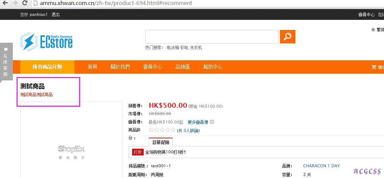This screenshot has width=384, height=178.
Task: Open 品牌區 navigation item
Action: 183,67
